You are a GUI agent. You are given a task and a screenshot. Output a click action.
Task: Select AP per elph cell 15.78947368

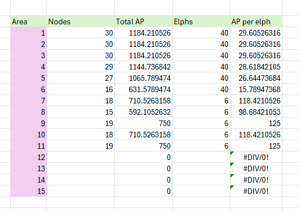(256, 89)
